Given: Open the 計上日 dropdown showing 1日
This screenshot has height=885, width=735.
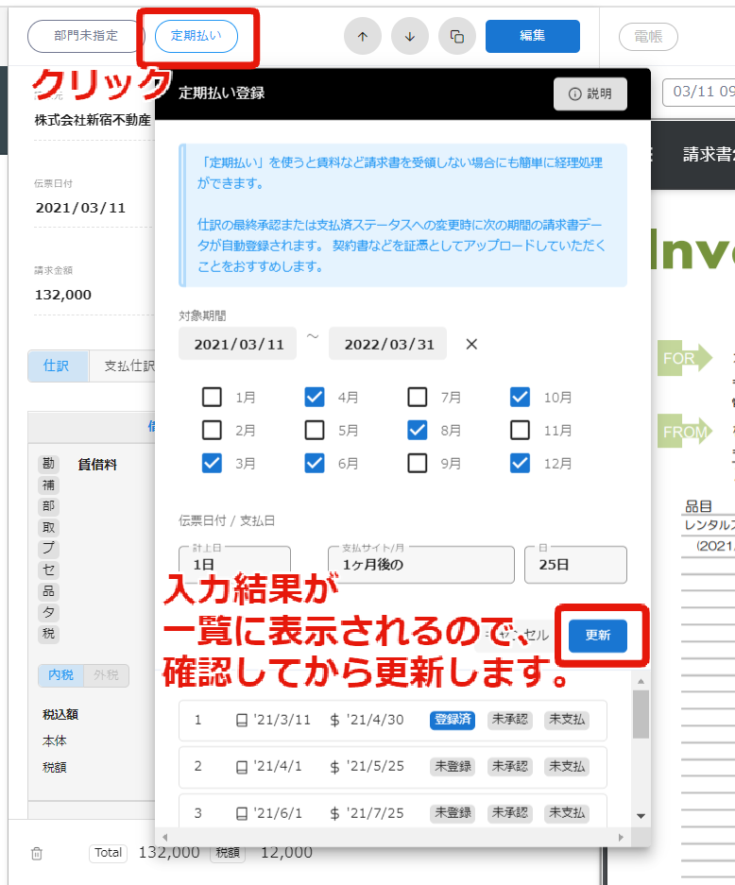Looking at the screenshot, I should point(235,564).
